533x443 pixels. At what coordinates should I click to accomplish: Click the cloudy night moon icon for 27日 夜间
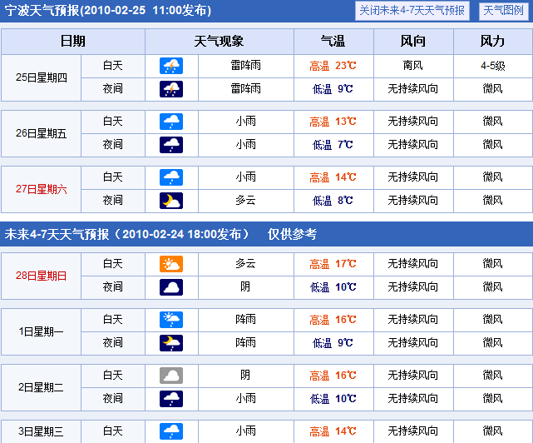(171, 201)
